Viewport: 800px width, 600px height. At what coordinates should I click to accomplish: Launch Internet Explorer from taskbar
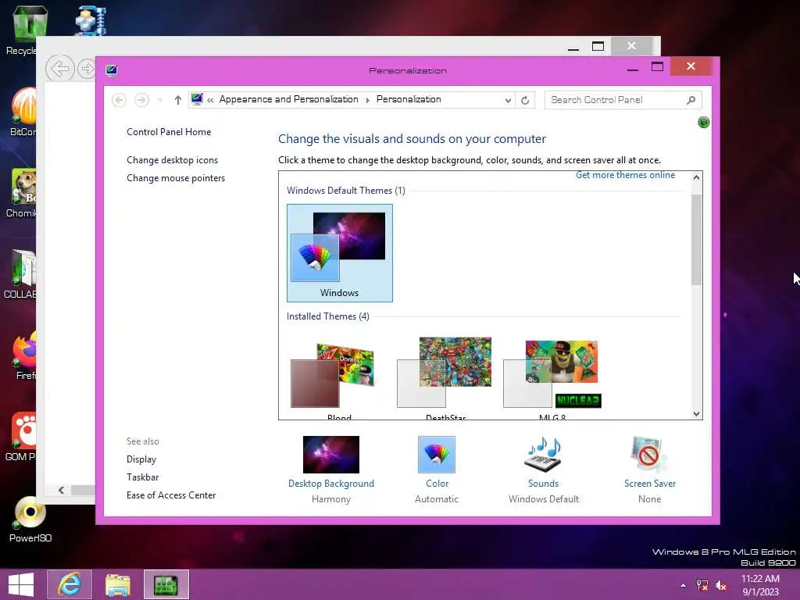[x=70, y=584]
